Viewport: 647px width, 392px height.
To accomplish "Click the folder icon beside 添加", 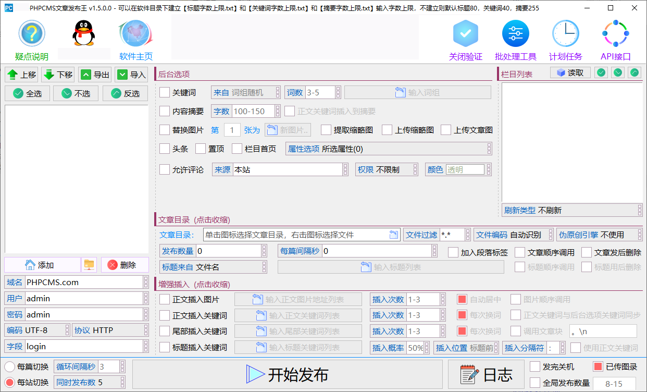I will 89,265.
